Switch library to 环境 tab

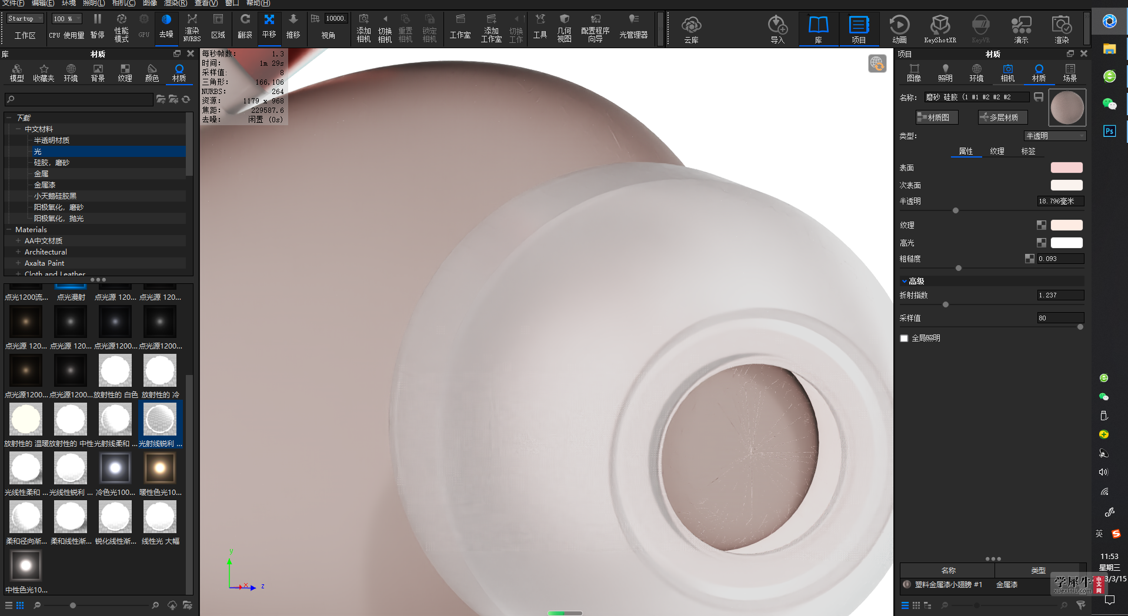click(71, 73)
